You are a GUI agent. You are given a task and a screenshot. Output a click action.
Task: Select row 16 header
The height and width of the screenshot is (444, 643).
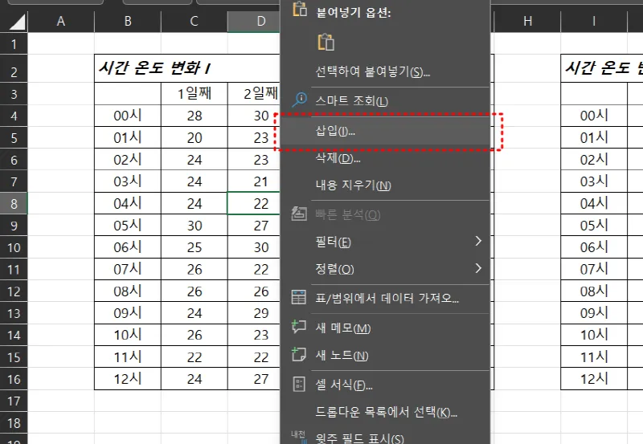(14, 379)
